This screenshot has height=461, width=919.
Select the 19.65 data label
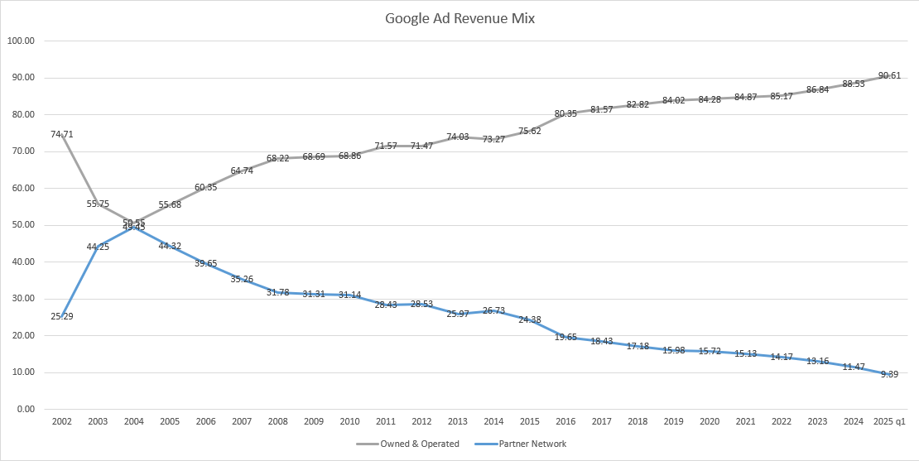565,337
